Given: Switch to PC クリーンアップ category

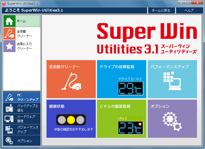Looking at the screenshot, I should [x=22, y=97].
